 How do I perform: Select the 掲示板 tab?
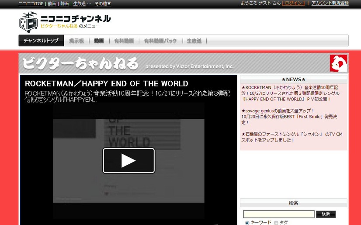point(76,41)
